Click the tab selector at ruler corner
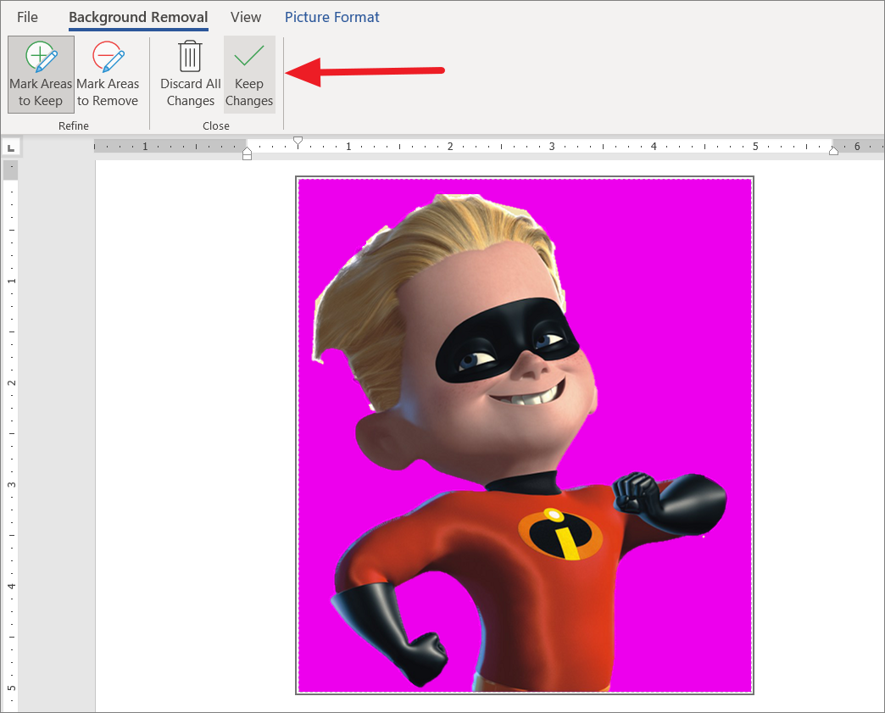The width and height of the screenshot is (885, 713). [11, 148]
